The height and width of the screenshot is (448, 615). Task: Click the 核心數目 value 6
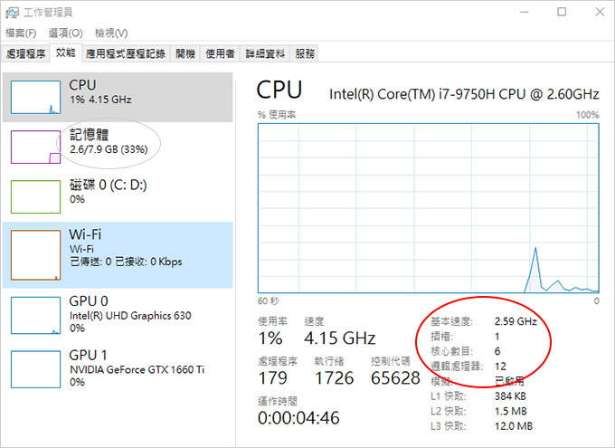pos(497,351)
